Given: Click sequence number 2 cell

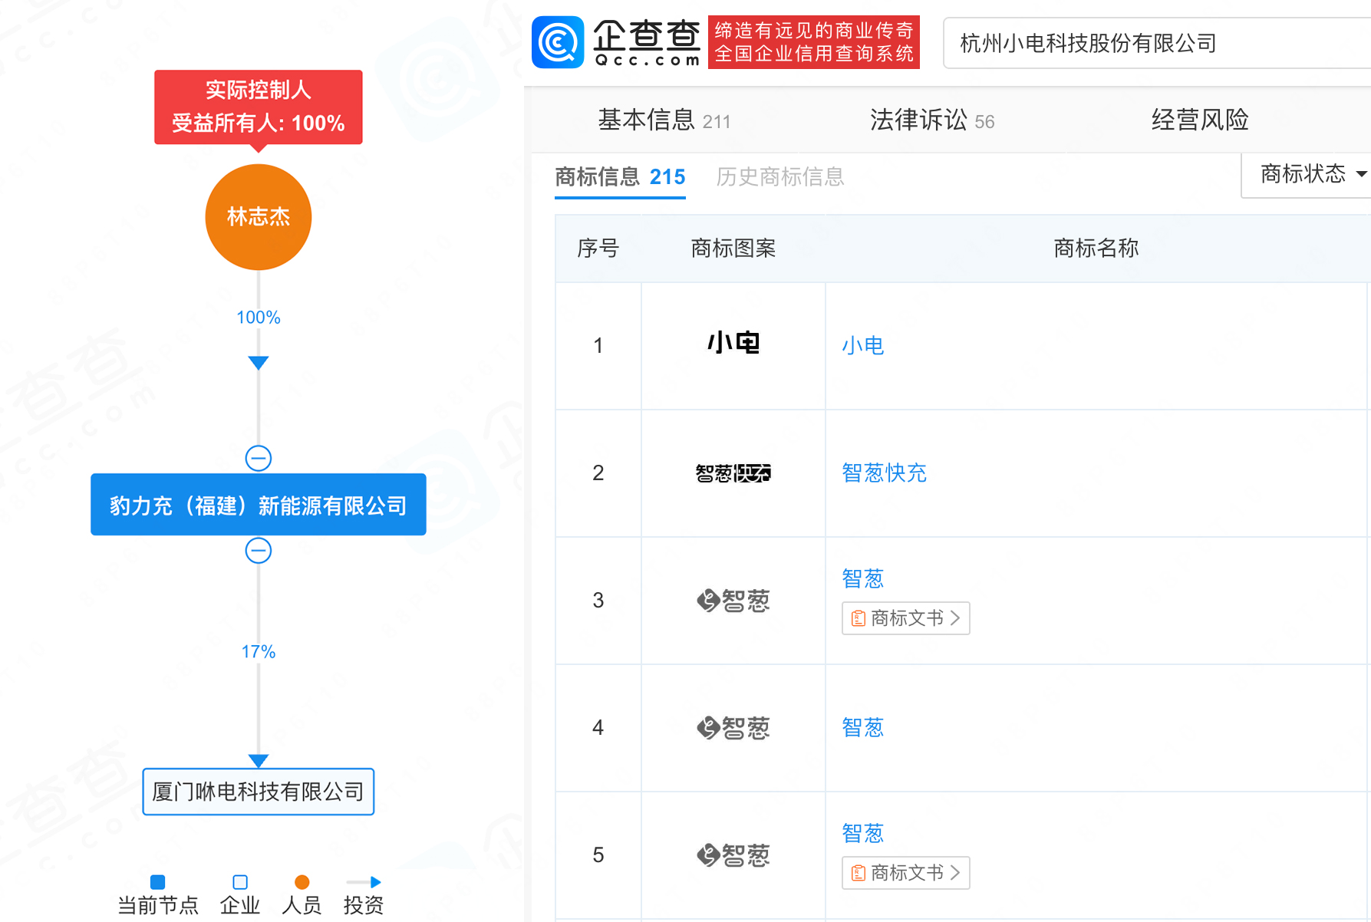Looking at the screenshot, I should click(598, 473).
